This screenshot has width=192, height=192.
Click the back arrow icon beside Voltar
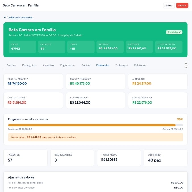coord(5,18)
